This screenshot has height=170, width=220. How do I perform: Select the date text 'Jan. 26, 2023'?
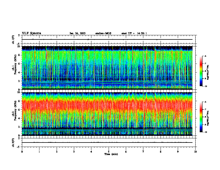tap(77, 33)
